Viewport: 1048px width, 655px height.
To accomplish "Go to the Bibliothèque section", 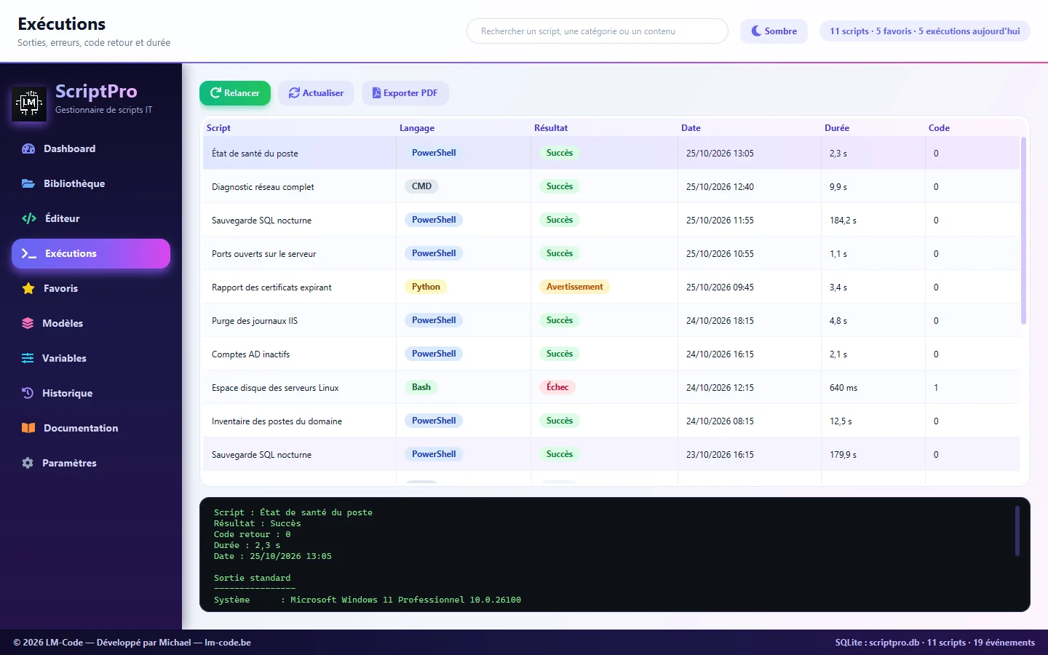I will (91, 183).
